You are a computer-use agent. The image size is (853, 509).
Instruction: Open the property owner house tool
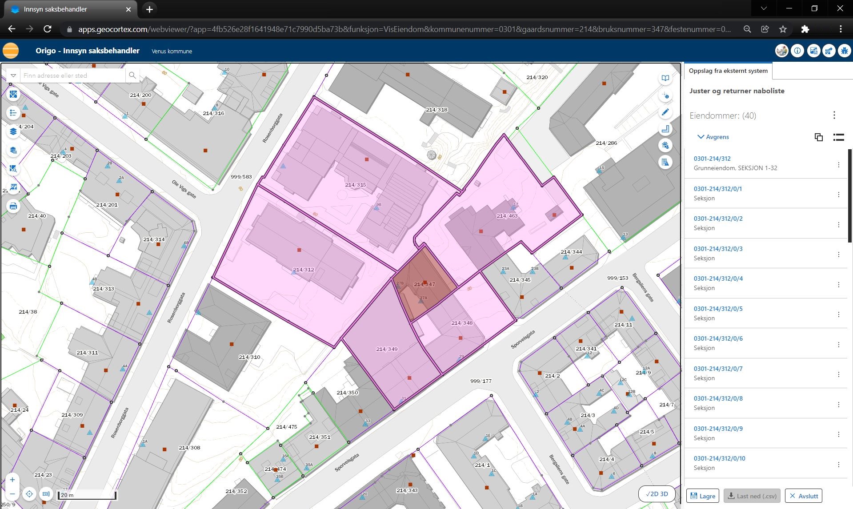tap(665, 145)
